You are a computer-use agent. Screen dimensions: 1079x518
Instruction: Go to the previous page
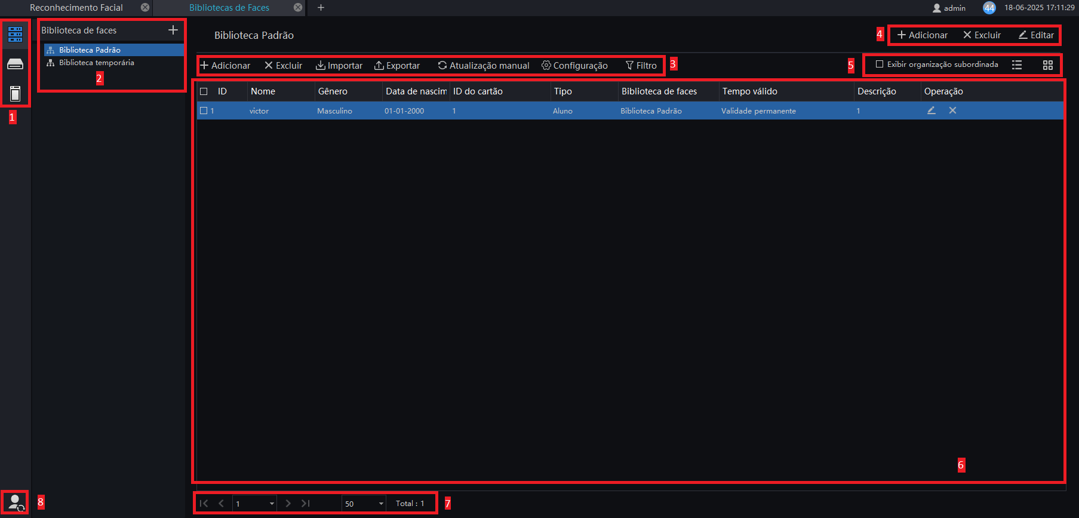221,504
